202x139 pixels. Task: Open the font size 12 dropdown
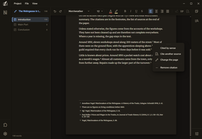click(x=98, y=11)
